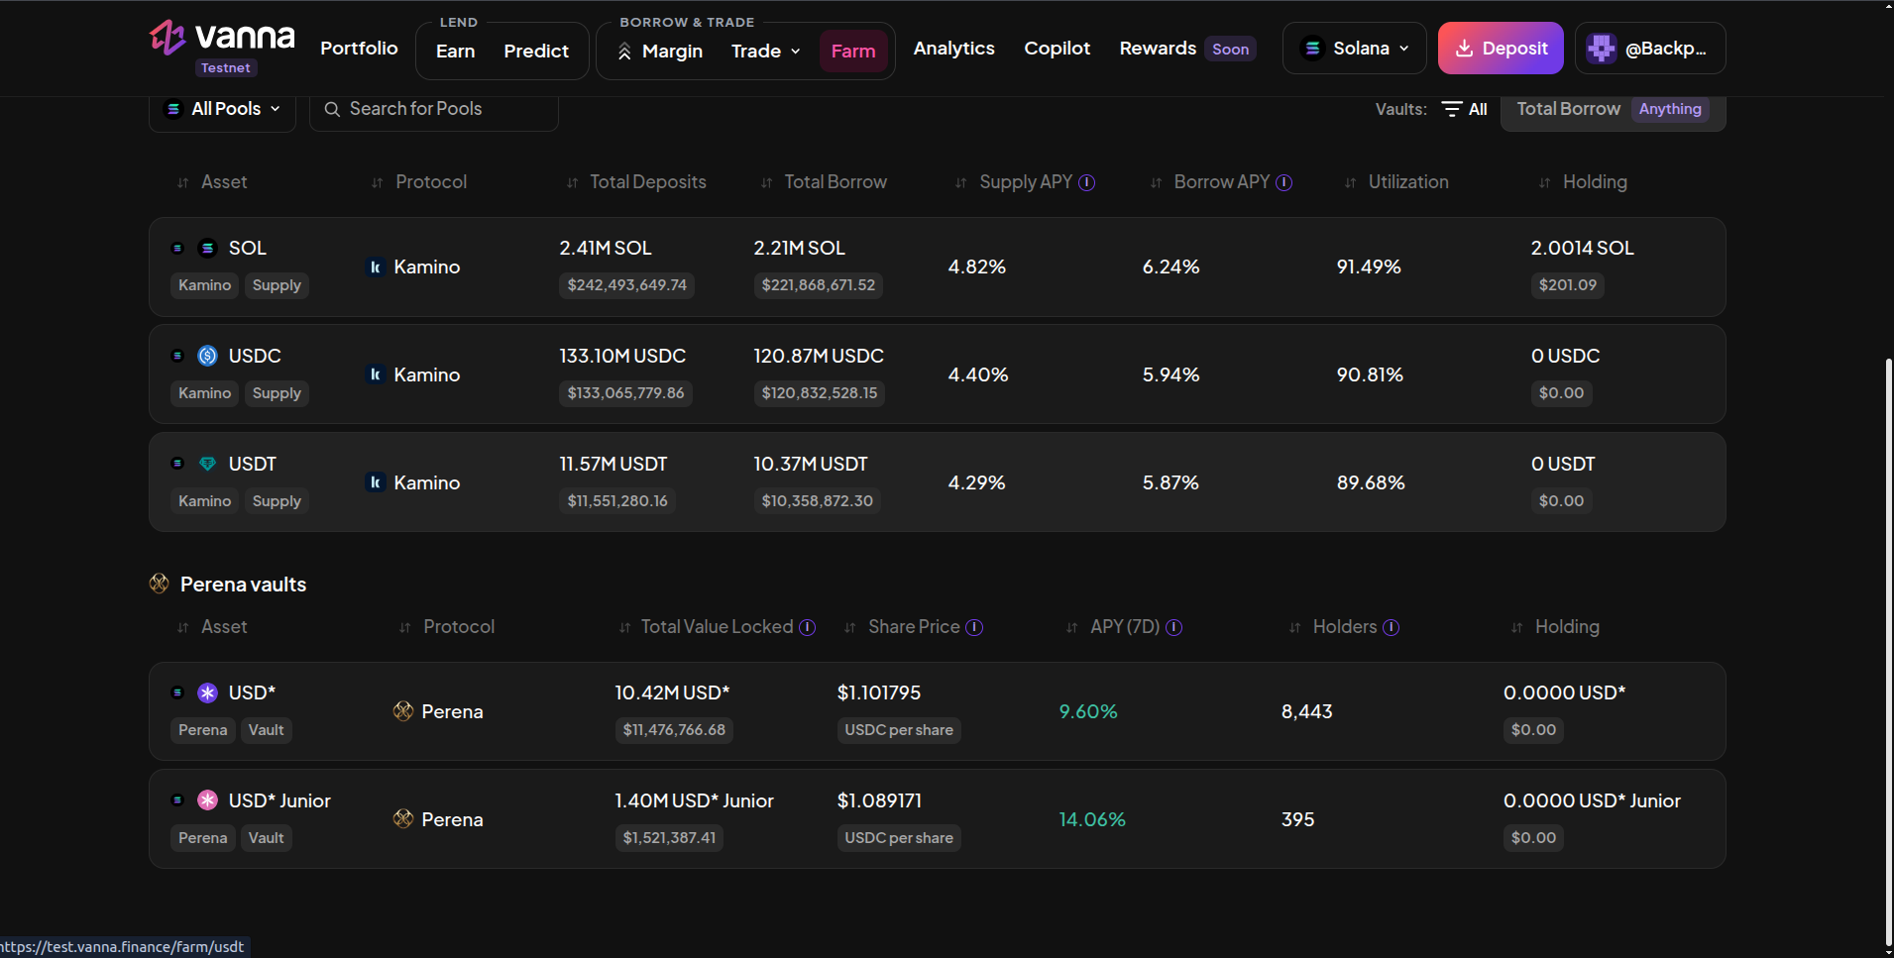Viewport: 1894px width, 958px height.
Task: Click the page vertical scrollbar
Action: click(1888, 654)
